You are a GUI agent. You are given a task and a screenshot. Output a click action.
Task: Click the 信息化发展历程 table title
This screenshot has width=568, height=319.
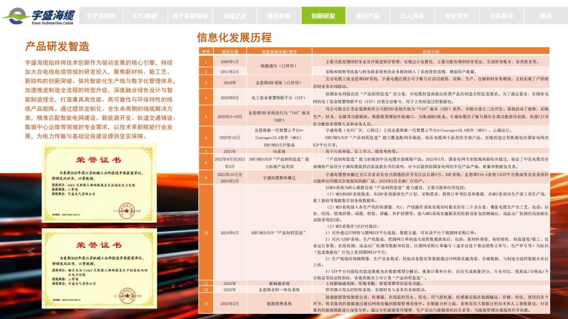[x=234, y=38]
